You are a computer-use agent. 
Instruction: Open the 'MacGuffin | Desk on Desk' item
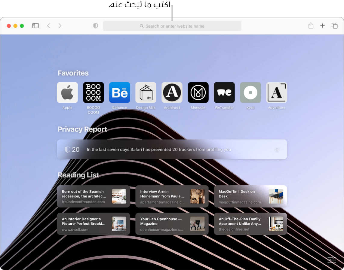[250, 196]
